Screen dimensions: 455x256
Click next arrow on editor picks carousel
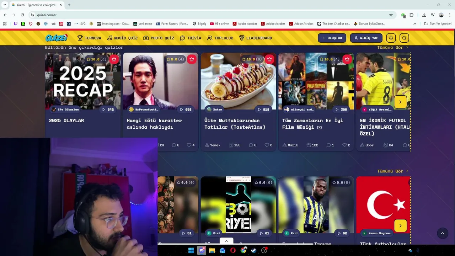pos(400,102)
